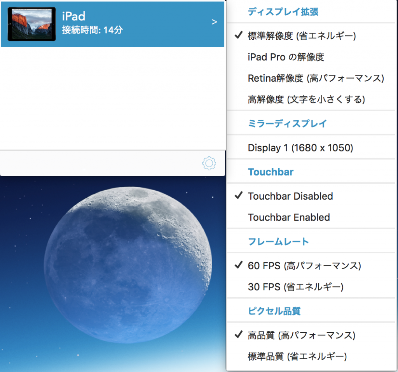Open the settings gear icon
Image resolution: width=398 pixels, height=372 pixels.
pyautogui.click(x=209, y=163)
